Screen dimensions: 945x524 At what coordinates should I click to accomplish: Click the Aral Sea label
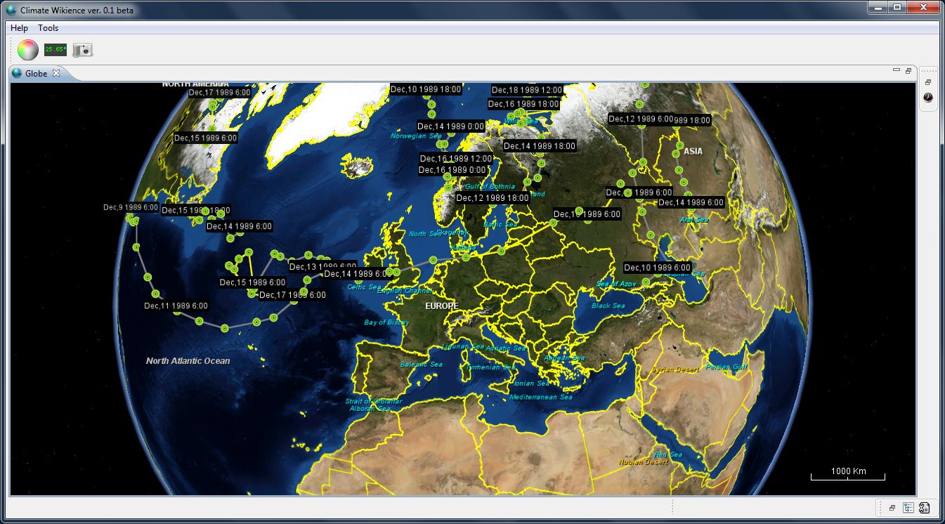pyautogui.click(x=694, y=220)
